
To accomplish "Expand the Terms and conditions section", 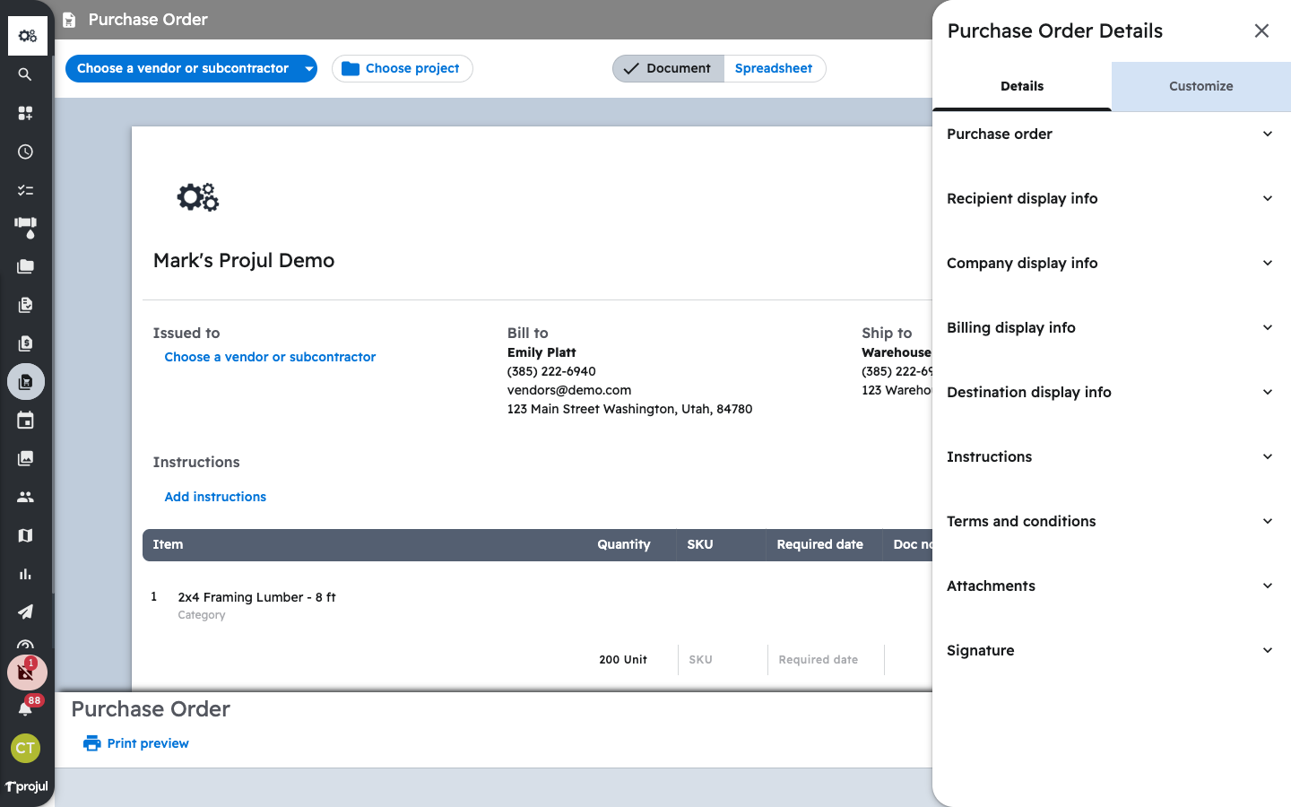I will pyautogui.click(x=1112, y=521).
